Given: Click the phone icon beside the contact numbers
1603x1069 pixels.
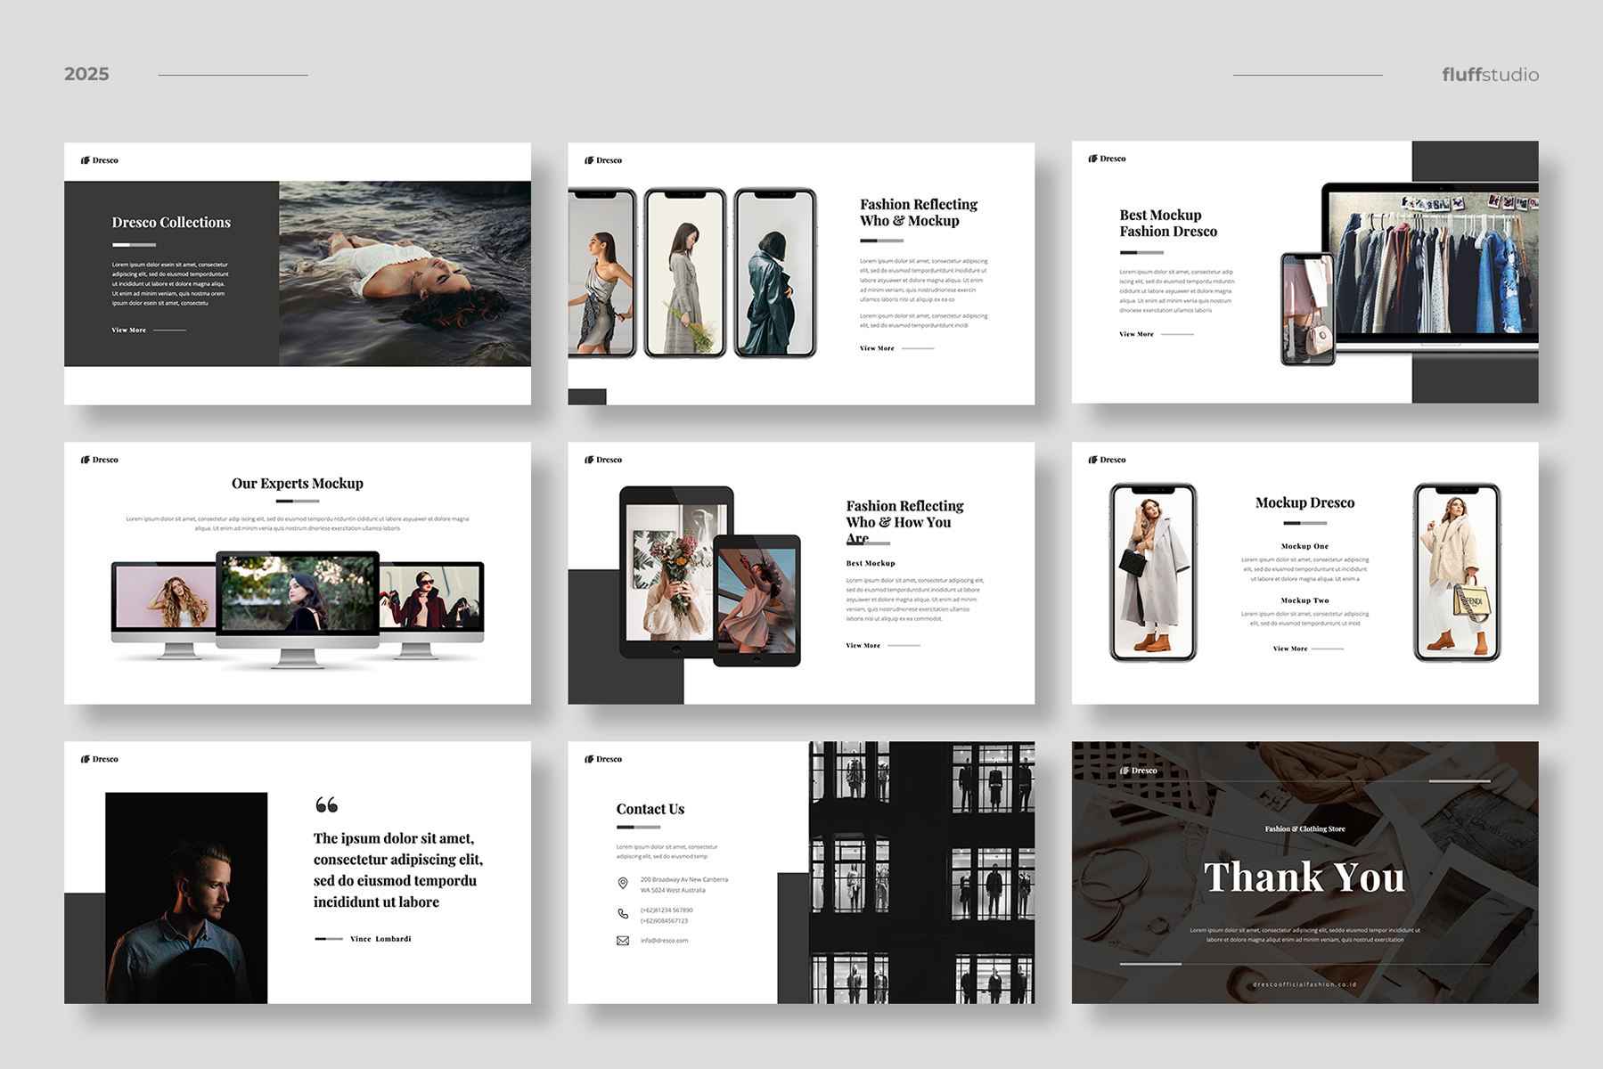Looking at the screenshot, I should tap(623, 914).
